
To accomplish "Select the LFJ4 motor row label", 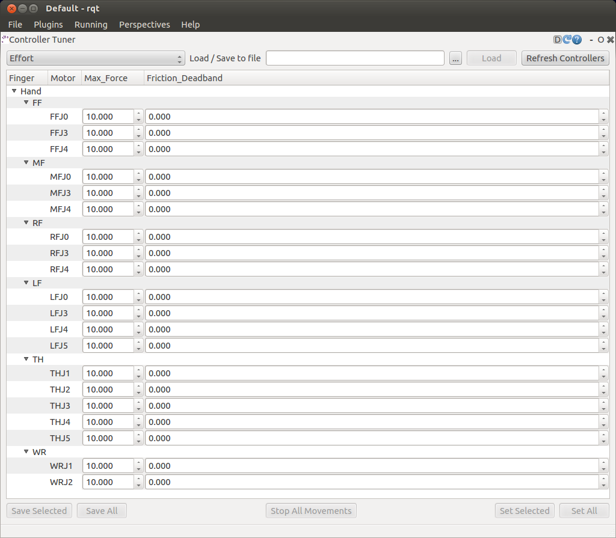I will [x=59, y=329].
